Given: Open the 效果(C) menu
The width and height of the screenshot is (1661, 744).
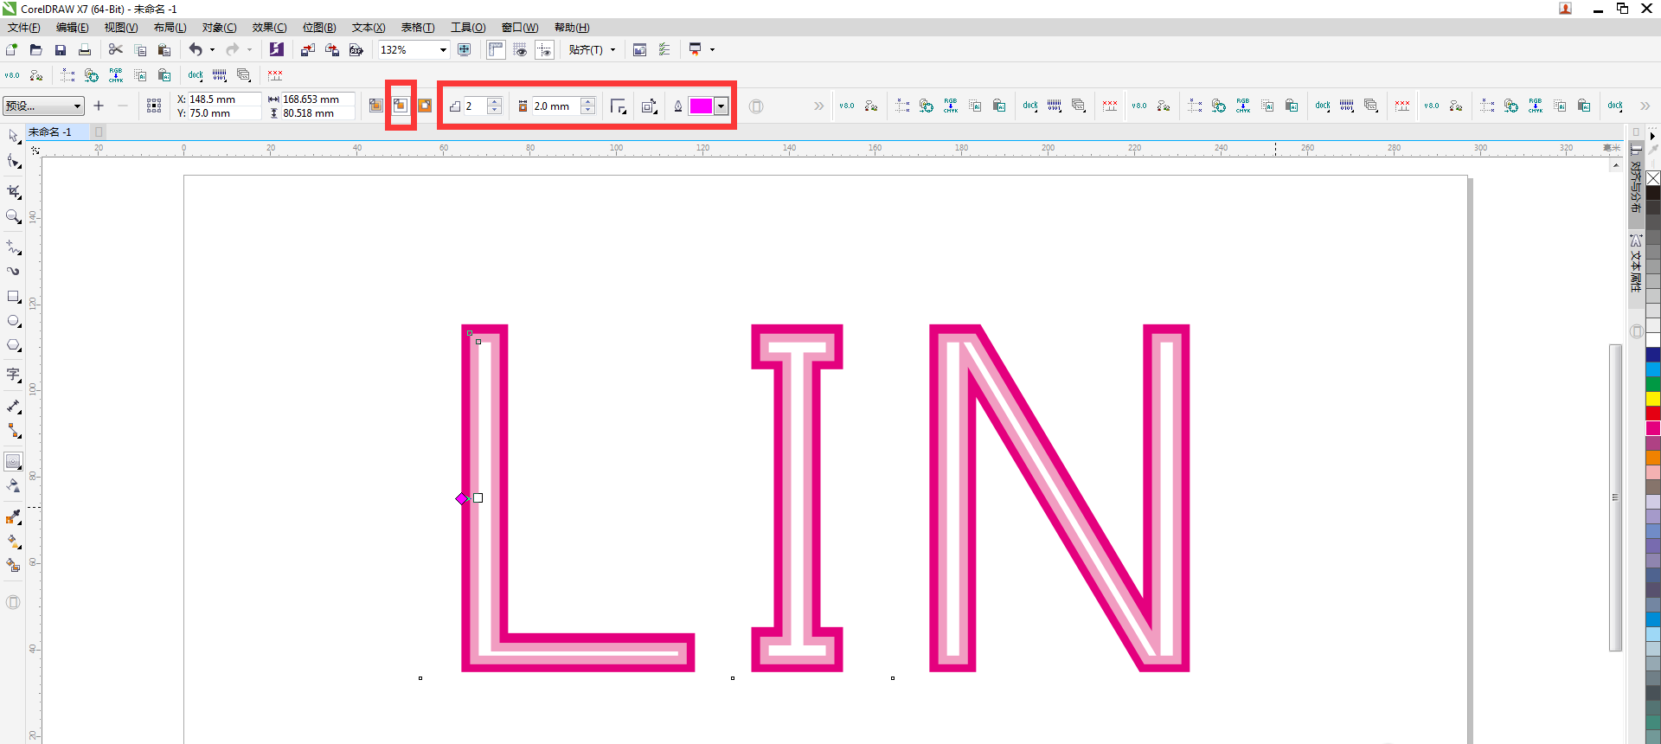Looking at the screenshot, I should [x=269, y=28].
